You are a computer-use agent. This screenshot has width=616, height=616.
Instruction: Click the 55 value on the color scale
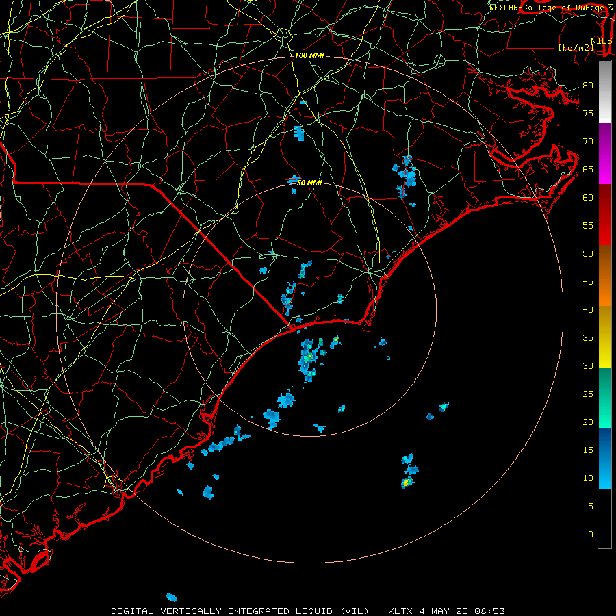point(588,225)
